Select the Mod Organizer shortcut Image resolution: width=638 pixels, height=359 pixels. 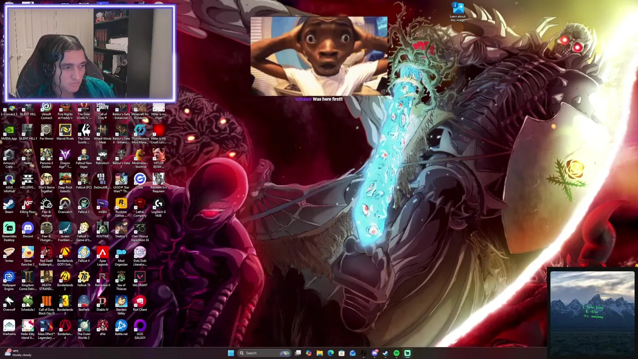coord(121,257)
